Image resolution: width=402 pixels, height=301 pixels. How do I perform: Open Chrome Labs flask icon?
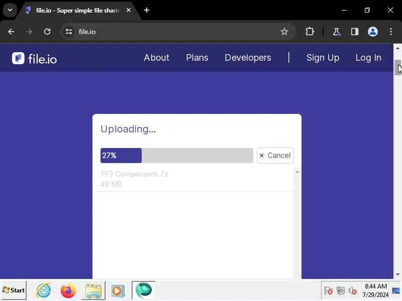coord(336,32)
